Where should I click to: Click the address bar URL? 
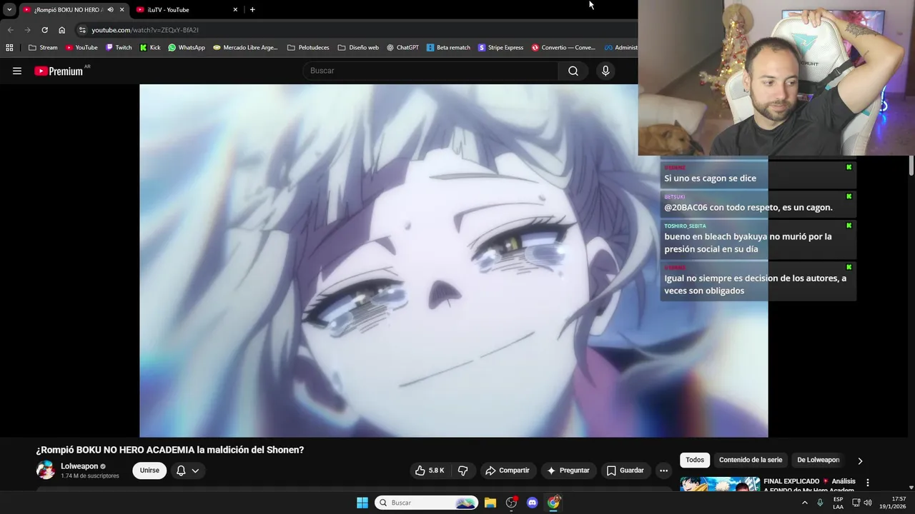click(145, 30)
